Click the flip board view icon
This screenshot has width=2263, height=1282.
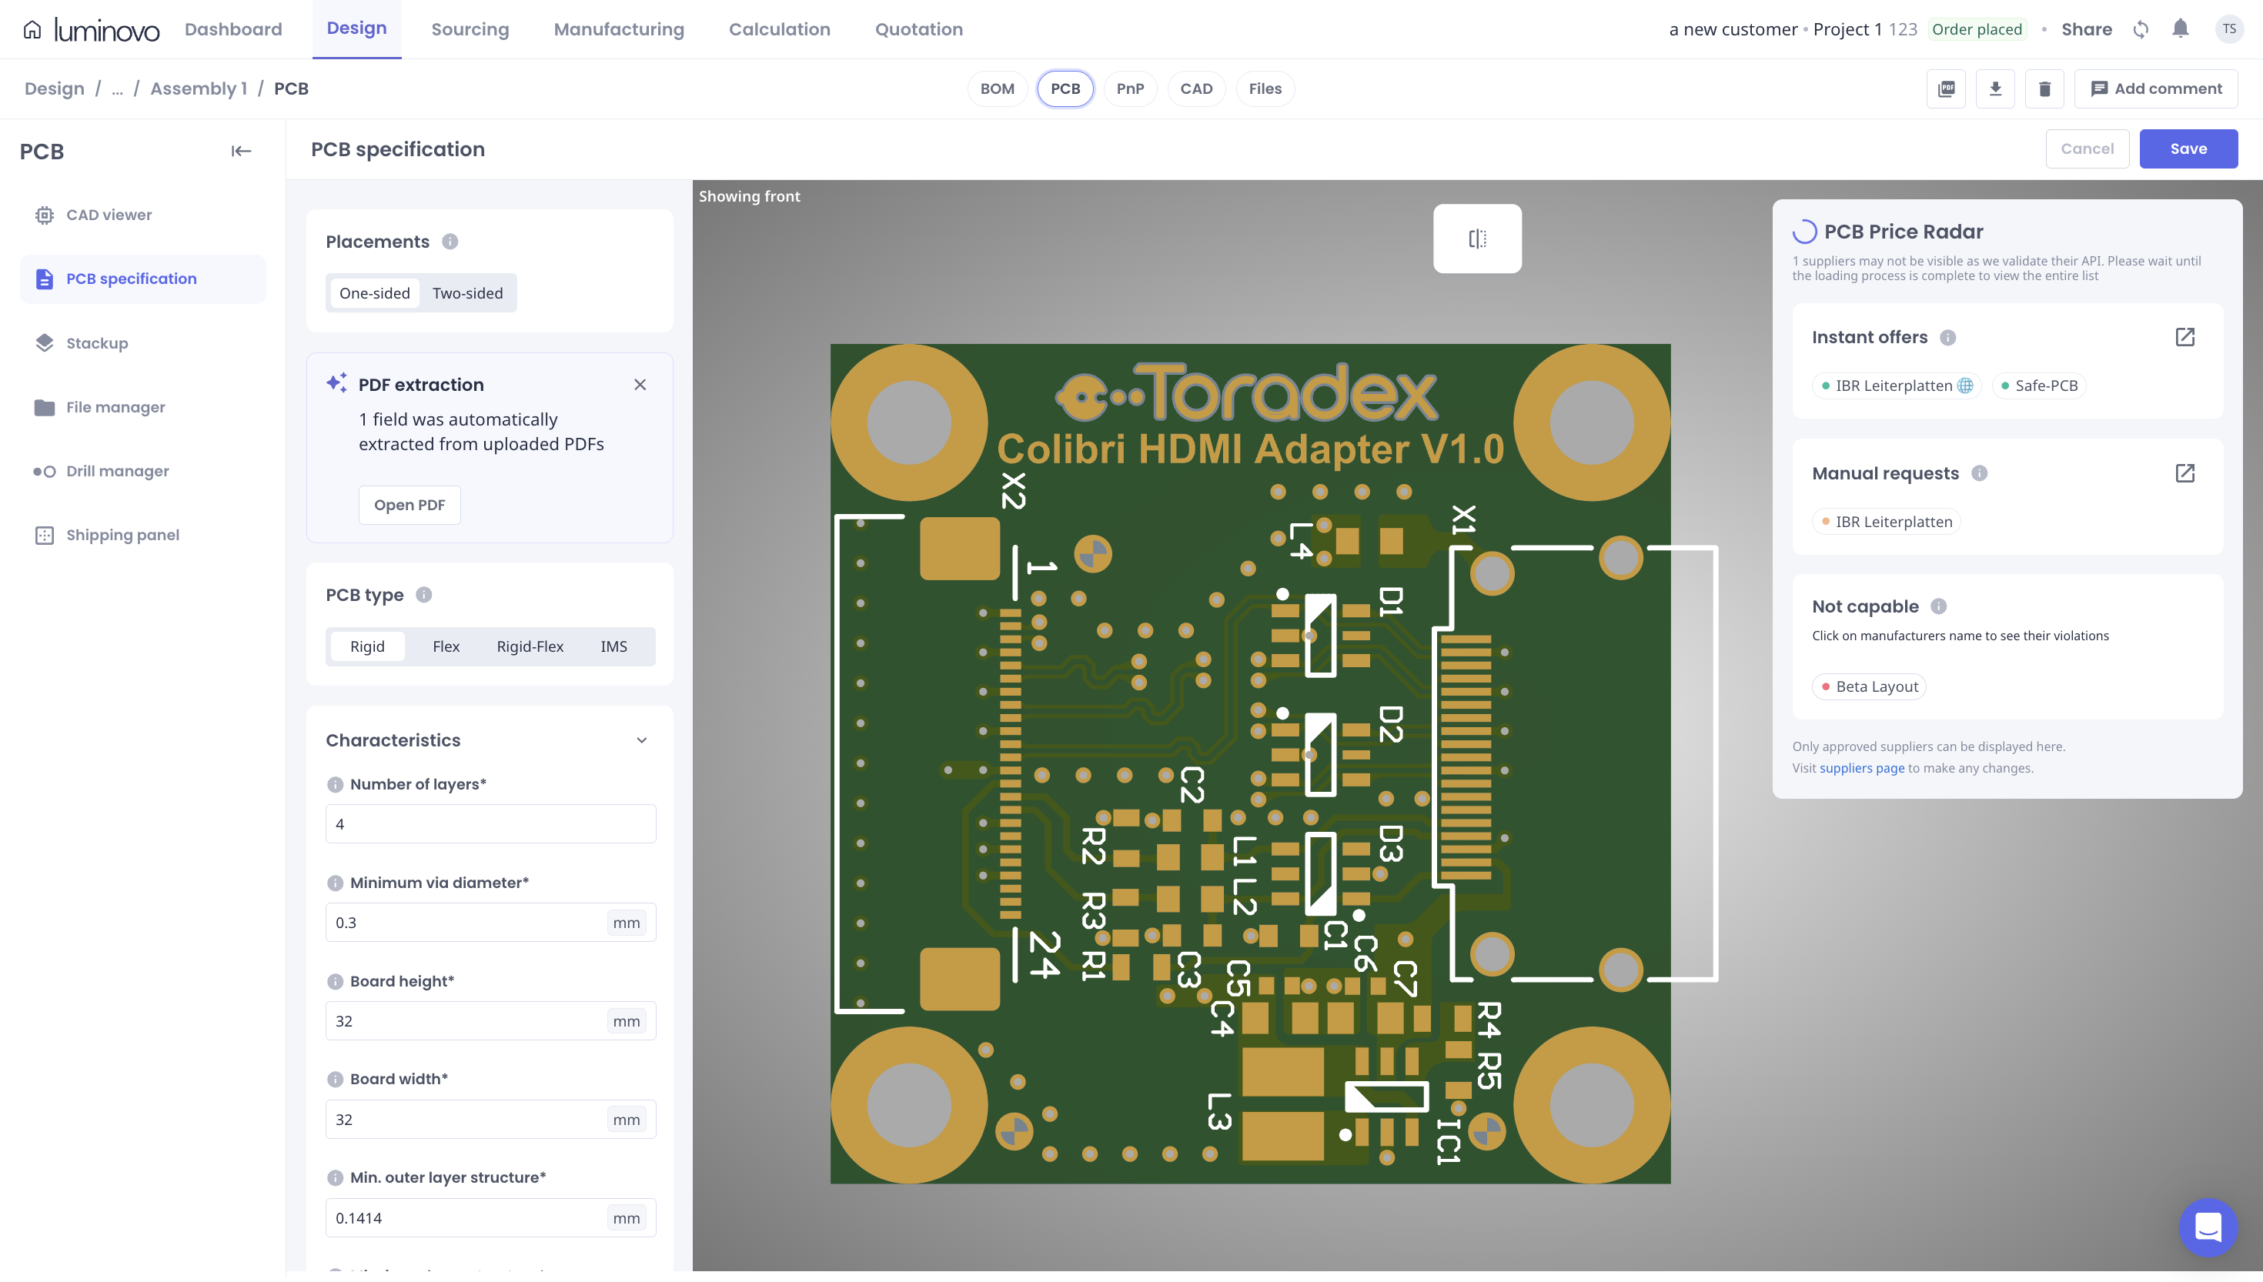[1476, 239]
